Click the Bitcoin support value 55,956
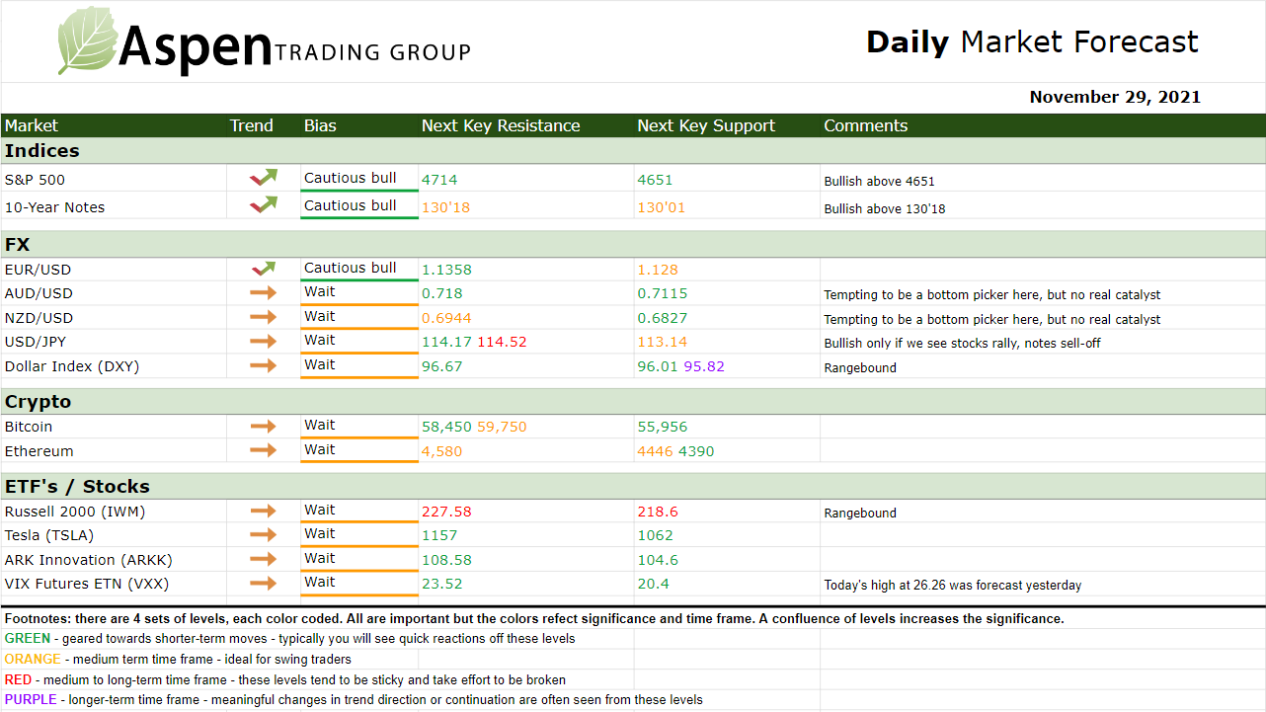 tap(663, 427)
